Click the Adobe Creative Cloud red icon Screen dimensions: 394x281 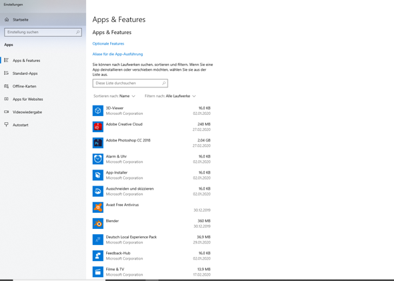97,127
